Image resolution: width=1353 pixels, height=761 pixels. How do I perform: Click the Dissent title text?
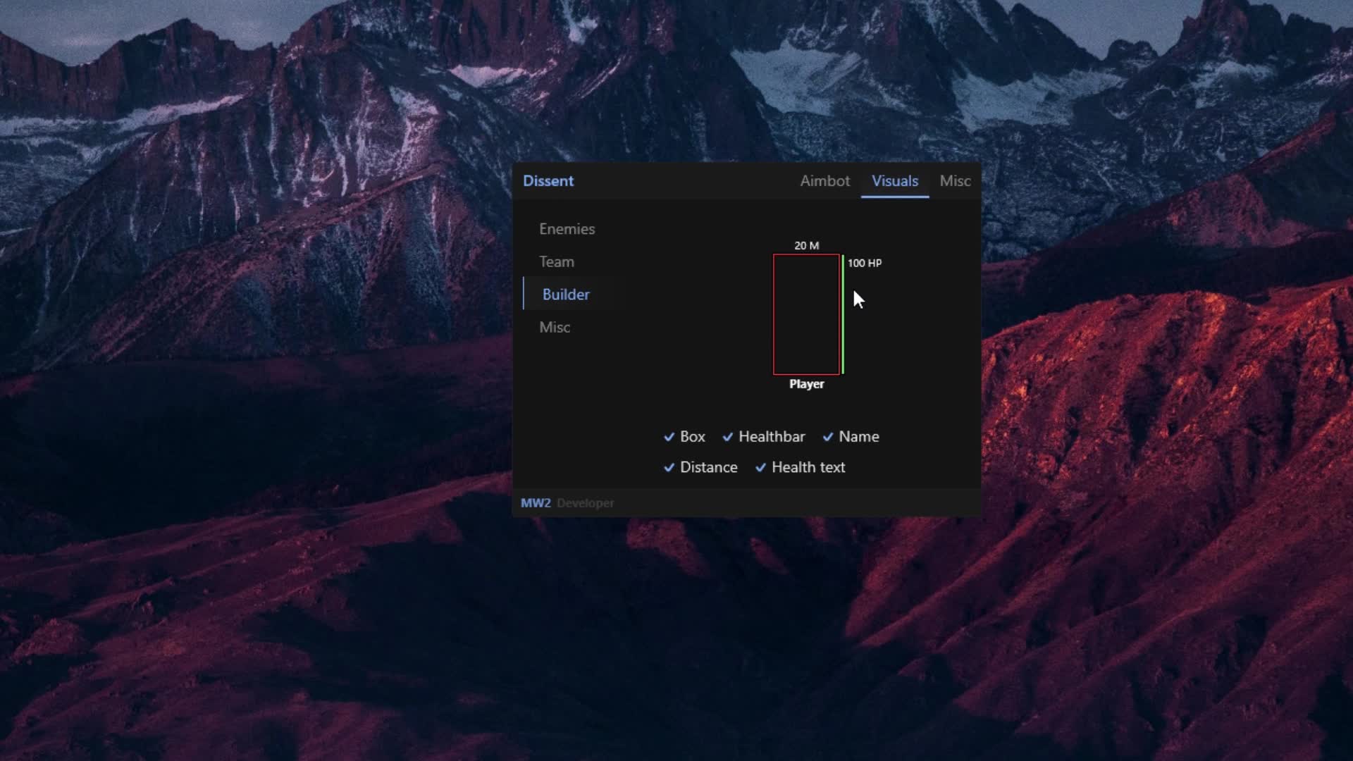coord(548,181)
